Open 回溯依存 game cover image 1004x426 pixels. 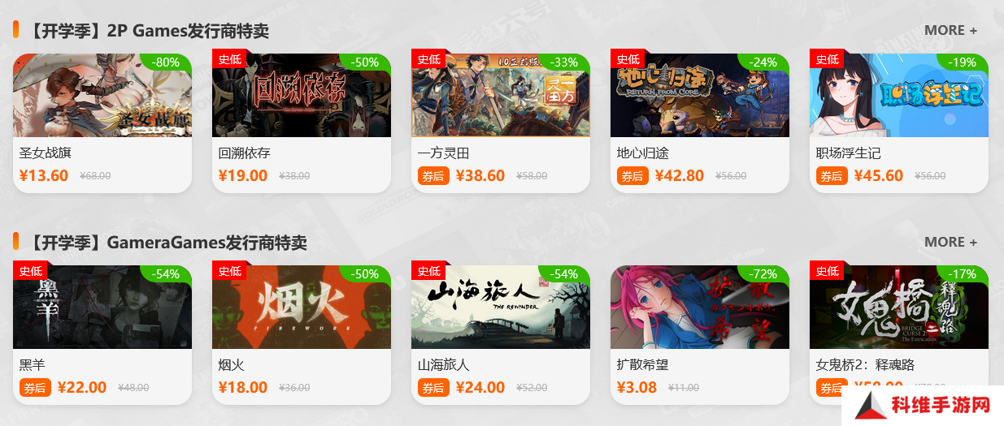pos(302,96)
